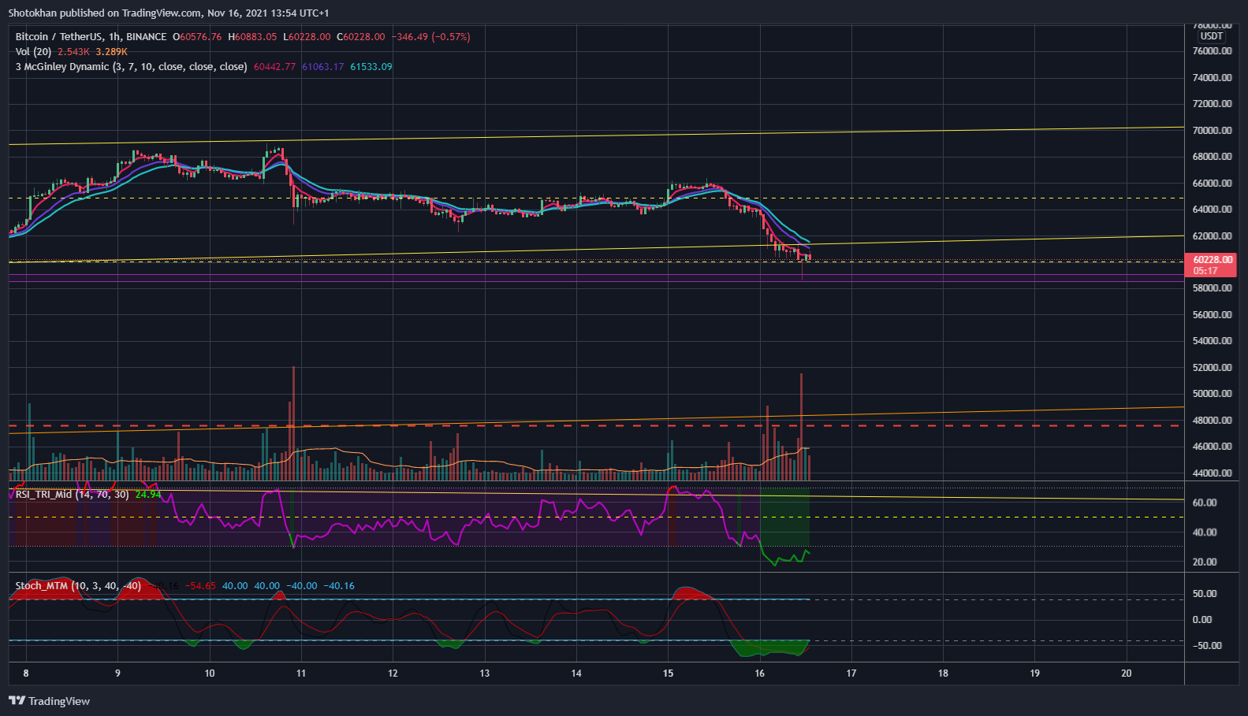This screenshot has height=716, width=1248.
Task: Click the close value C60228.00
Action: [x=361, y=37]
